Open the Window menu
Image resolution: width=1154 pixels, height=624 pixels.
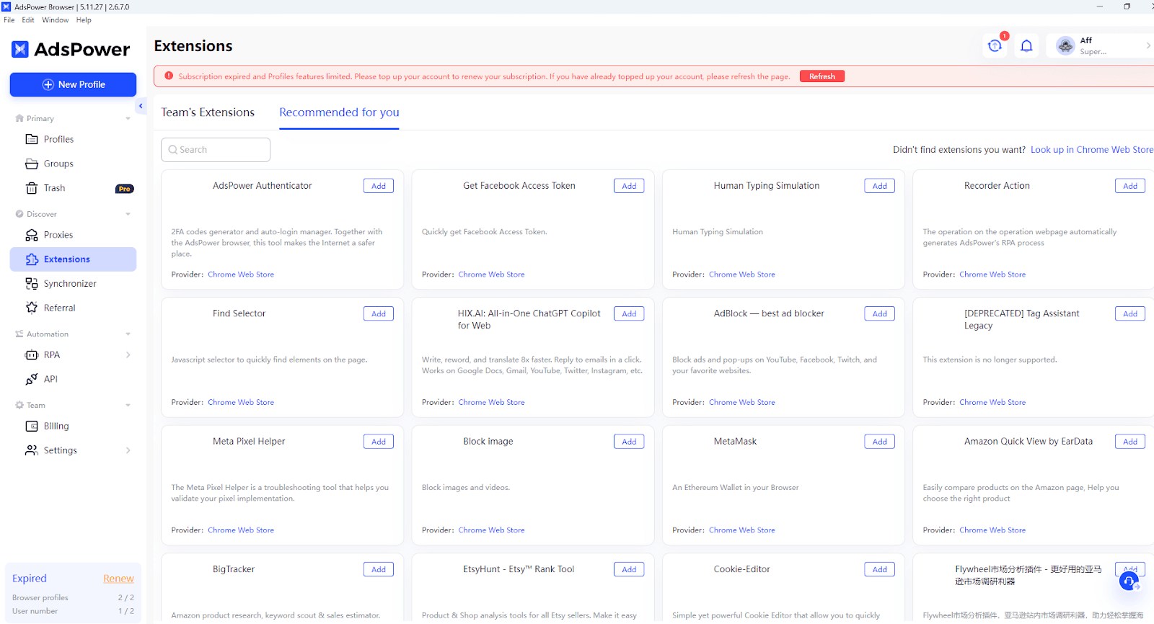(x=55, y=20)
